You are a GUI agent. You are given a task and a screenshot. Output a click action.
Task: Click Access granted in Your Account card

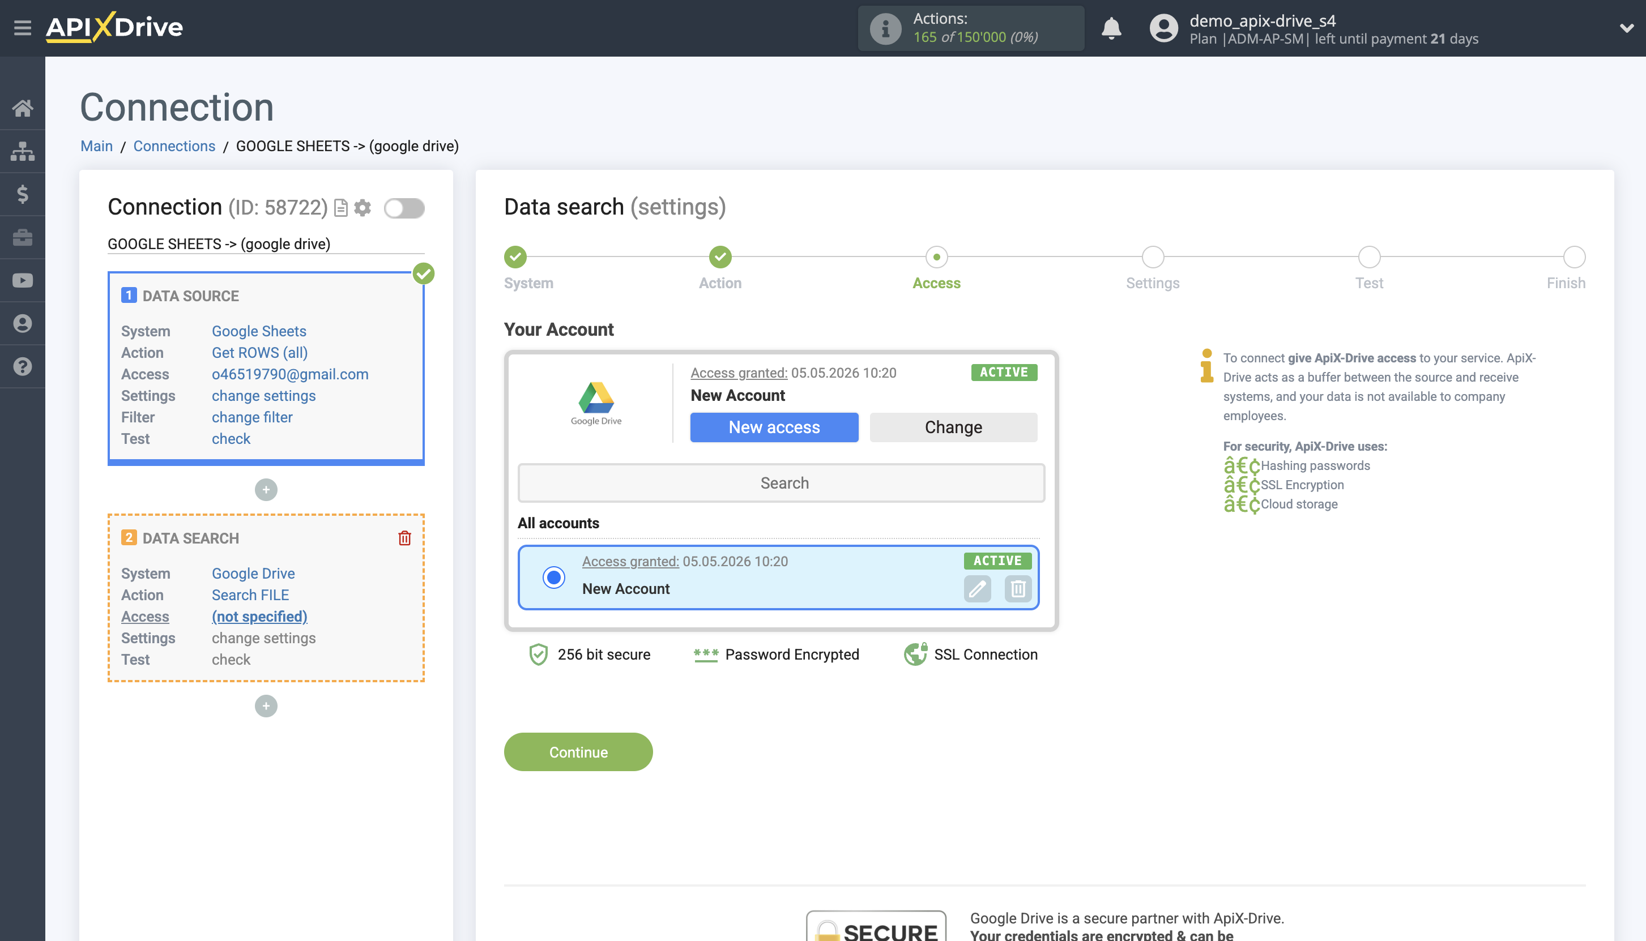[x=738, y=373]
